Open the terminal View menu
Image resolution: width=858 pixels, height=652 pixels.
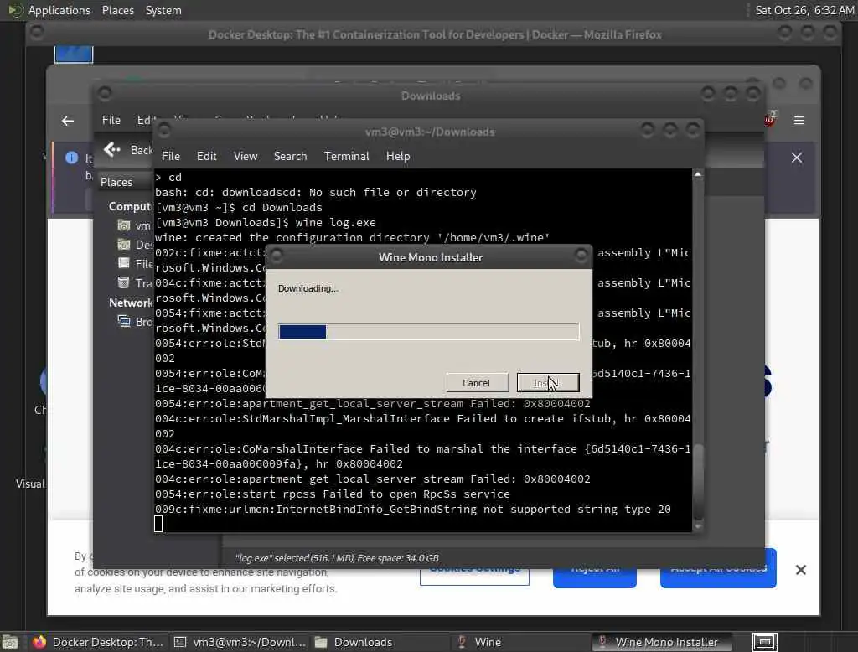point(246,156)
